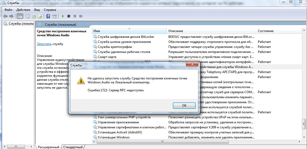The height and width of the screenshot is (149, 307).
Task: Stop the service with square icon
Action: 69,16
